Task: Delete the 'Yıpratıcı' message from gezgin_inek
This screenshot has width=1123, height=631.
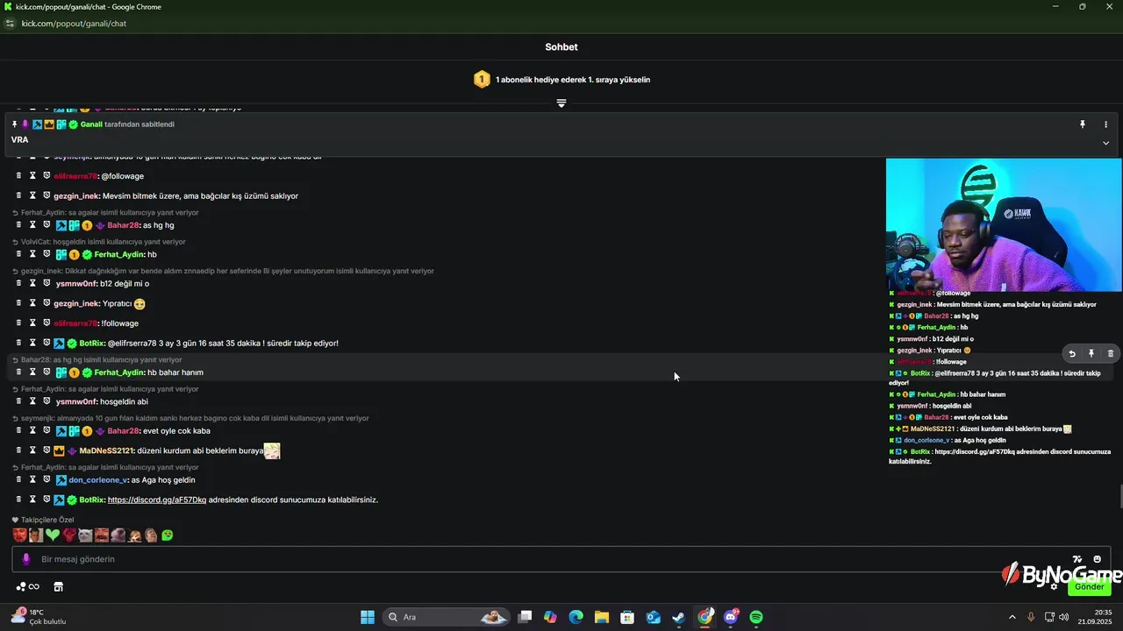Action: click(x=18, y=303)
